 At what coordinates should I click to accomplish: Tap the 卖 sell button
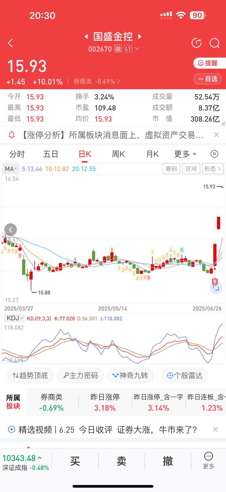pos(122,461)
